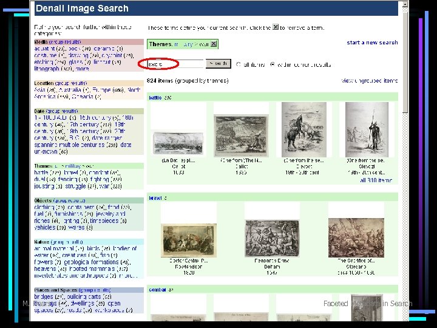Remove the Themes military term with X icon
The image size is (437, 328).
pos(214,44)
